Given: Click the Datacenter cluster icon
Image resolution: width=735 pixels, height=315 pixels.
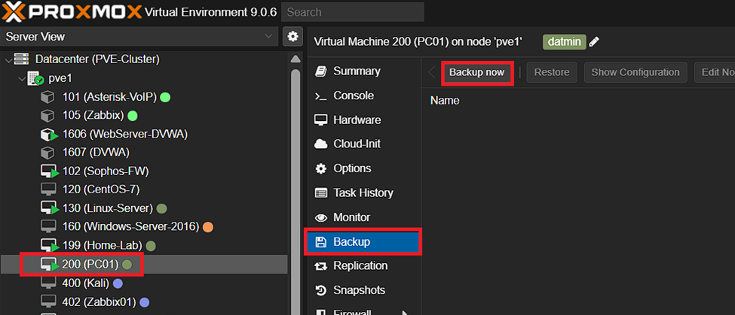Looking at the screenshot, I should click(x=21, y=59).
